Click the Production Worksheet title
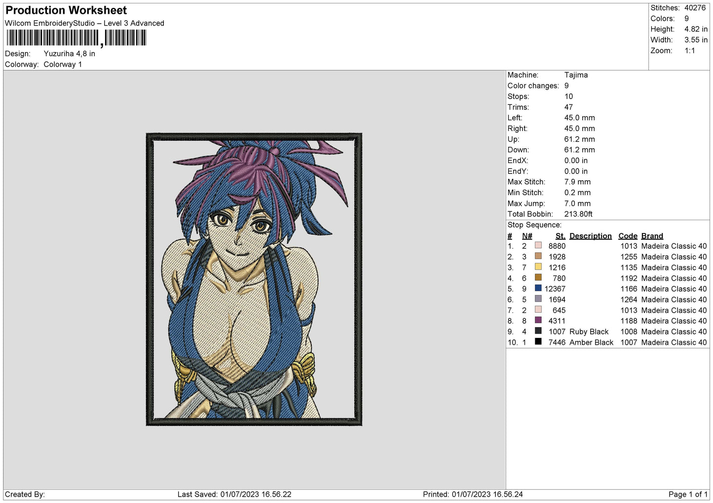713x503 pixels. click(x=66, y=10)
